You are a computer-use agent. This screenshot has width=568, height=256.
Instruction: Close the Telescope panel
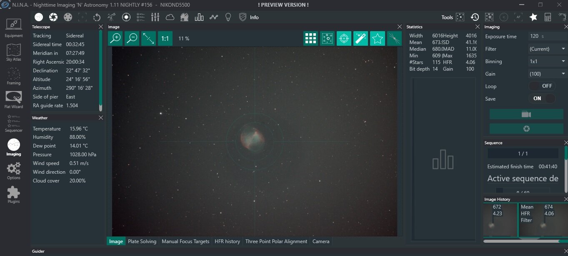coord(100,27)
